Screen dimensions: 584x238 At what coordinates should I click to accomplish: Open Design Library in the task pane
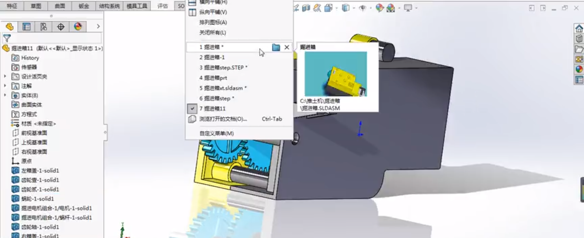coord(579,39)
